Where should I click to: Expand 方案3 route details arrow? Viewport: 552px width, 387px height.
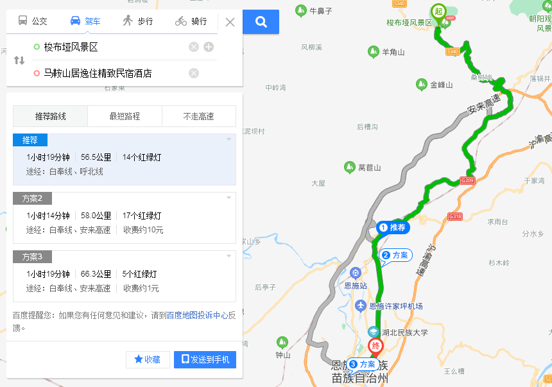229,256
